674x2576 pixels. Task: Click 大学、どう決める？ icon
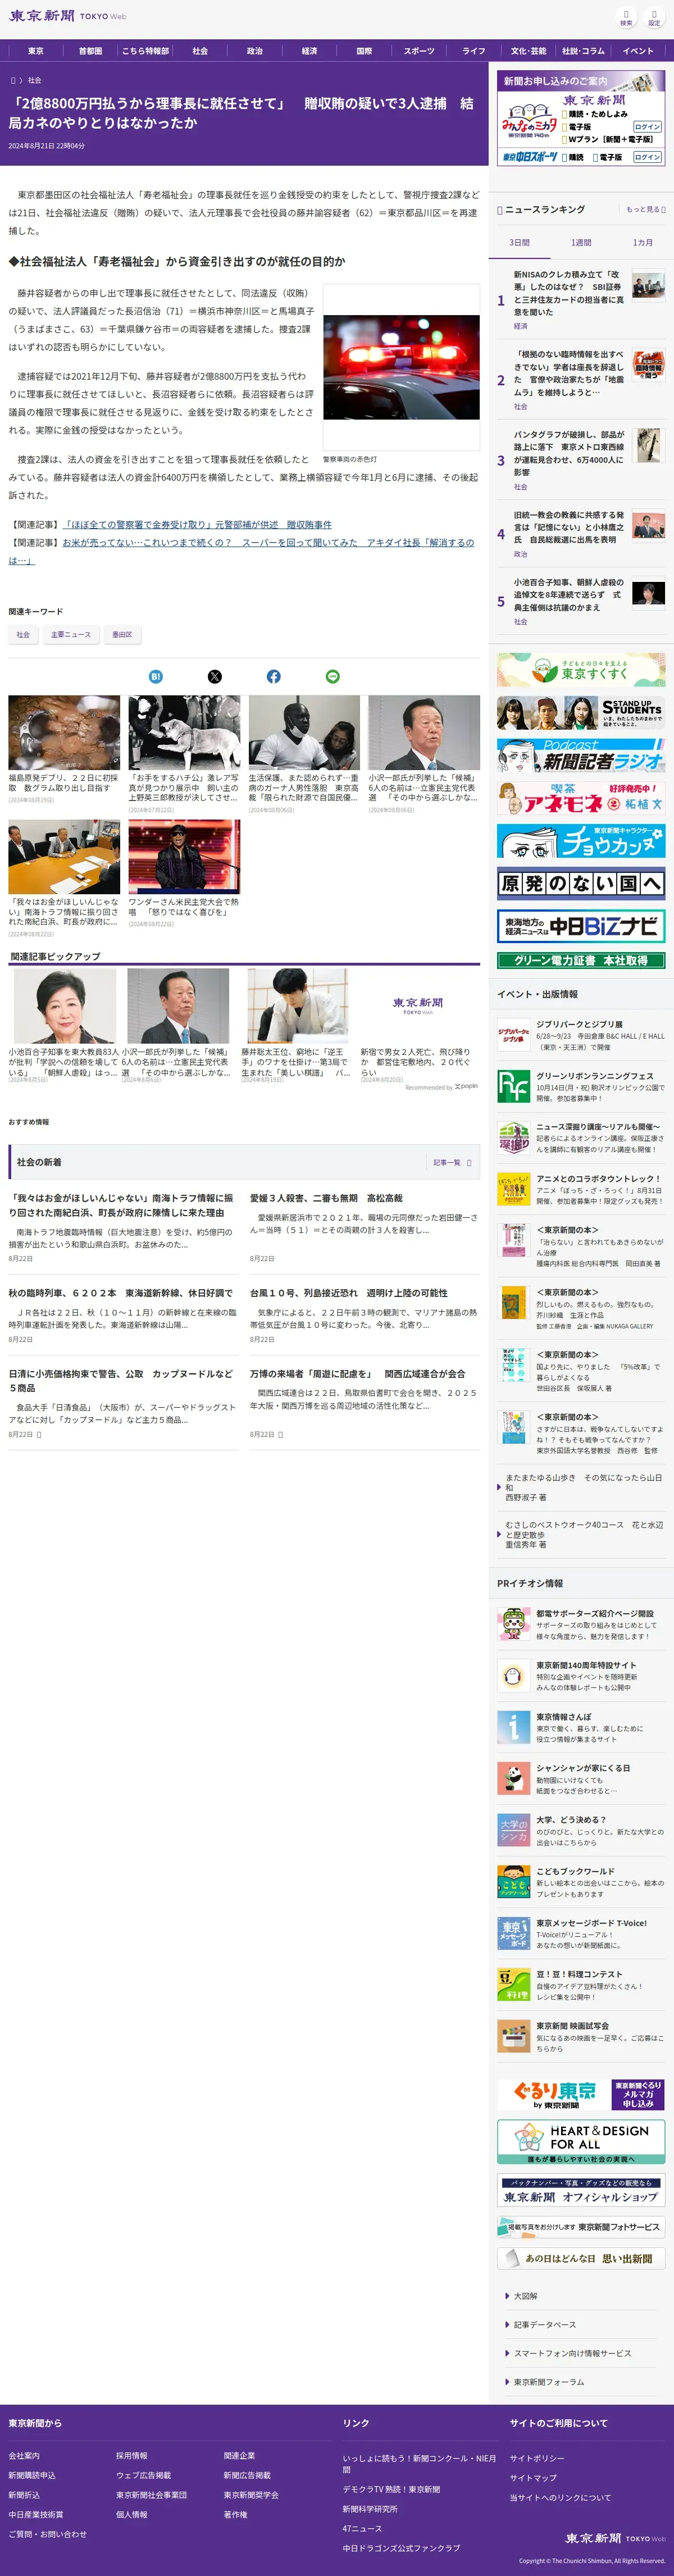(x=513, y=1830)
